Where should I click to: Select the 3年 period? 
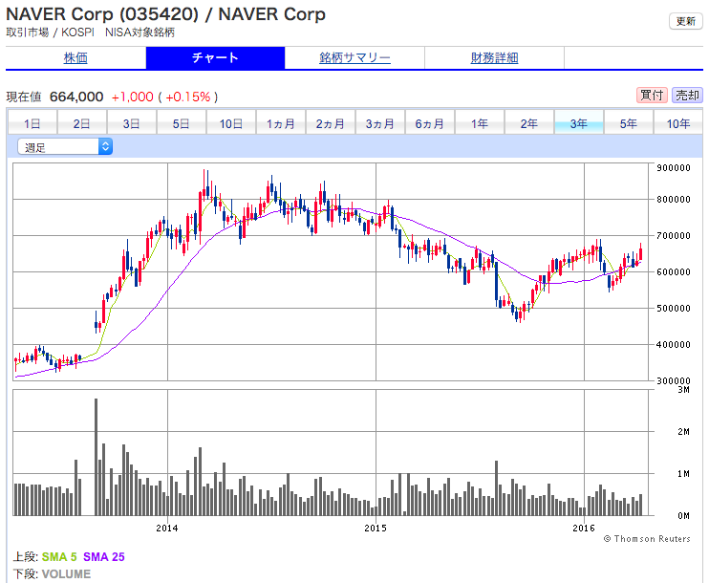[579, 123]
